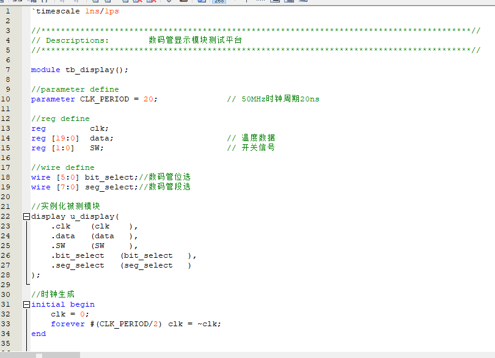Click the end keyword on line 34

pyautogui.click(x=38, y=334)
